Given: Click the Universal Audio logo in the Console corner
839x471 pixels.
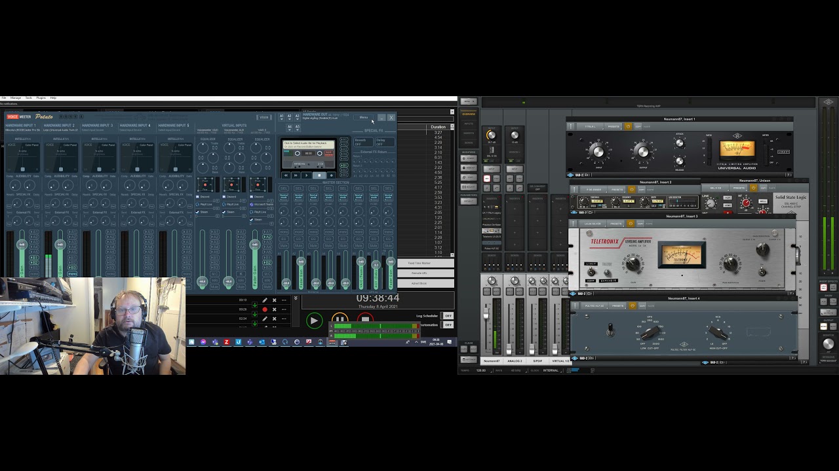Looking at the screenshot, I should click(x=828, y=102).
